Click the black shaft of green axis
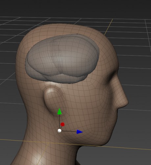Viewport: 151px width, 165px height. (x=59, y=122)
